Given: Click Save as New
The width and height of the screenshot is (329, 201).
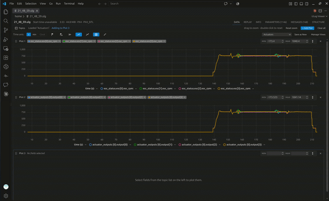Looking at the screenshot, I should (301, 34).
